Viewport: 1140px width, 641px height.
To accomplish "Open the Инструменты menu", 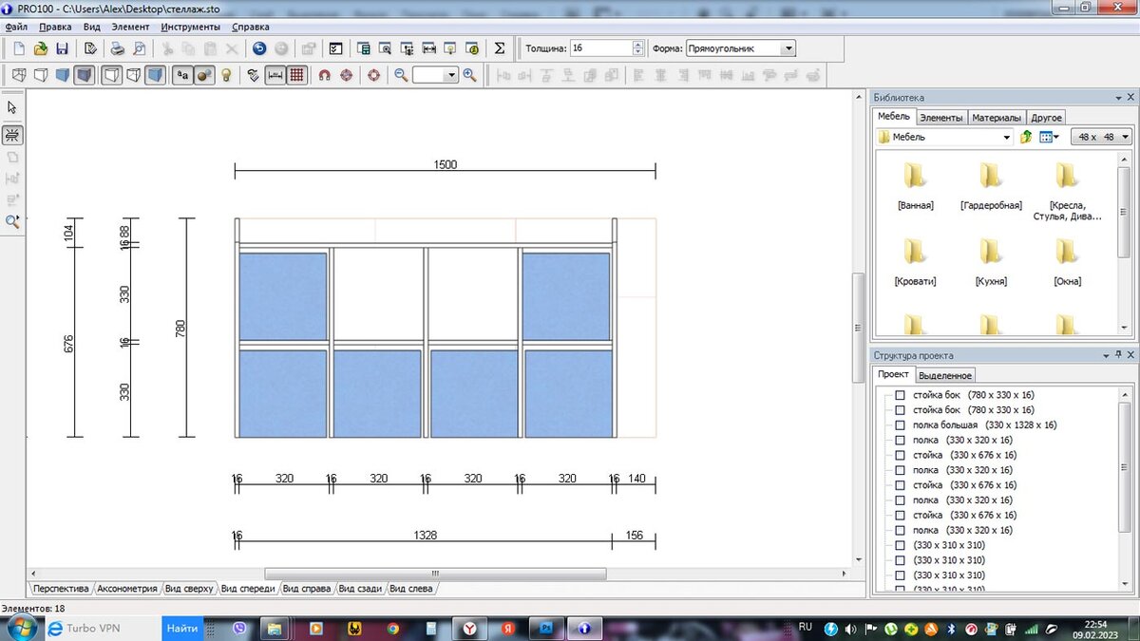I will pyautogui.click(x=190, y=27).
